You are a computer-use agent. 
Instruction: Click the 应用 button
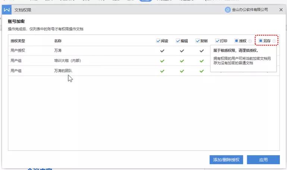pos(263,160)
